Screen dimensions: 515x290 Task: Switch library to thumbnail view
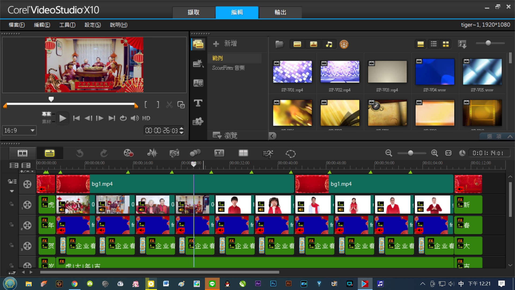[x=446, y=44]
